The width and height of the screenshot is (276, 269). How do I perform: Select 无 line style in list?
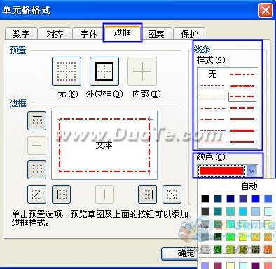tap(212, 74)
